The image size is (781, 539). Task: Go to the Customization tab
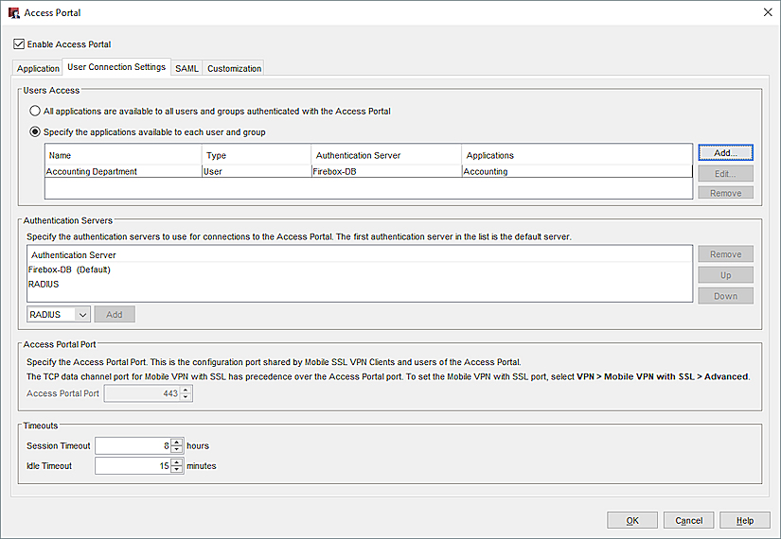(x=234, y=68)
